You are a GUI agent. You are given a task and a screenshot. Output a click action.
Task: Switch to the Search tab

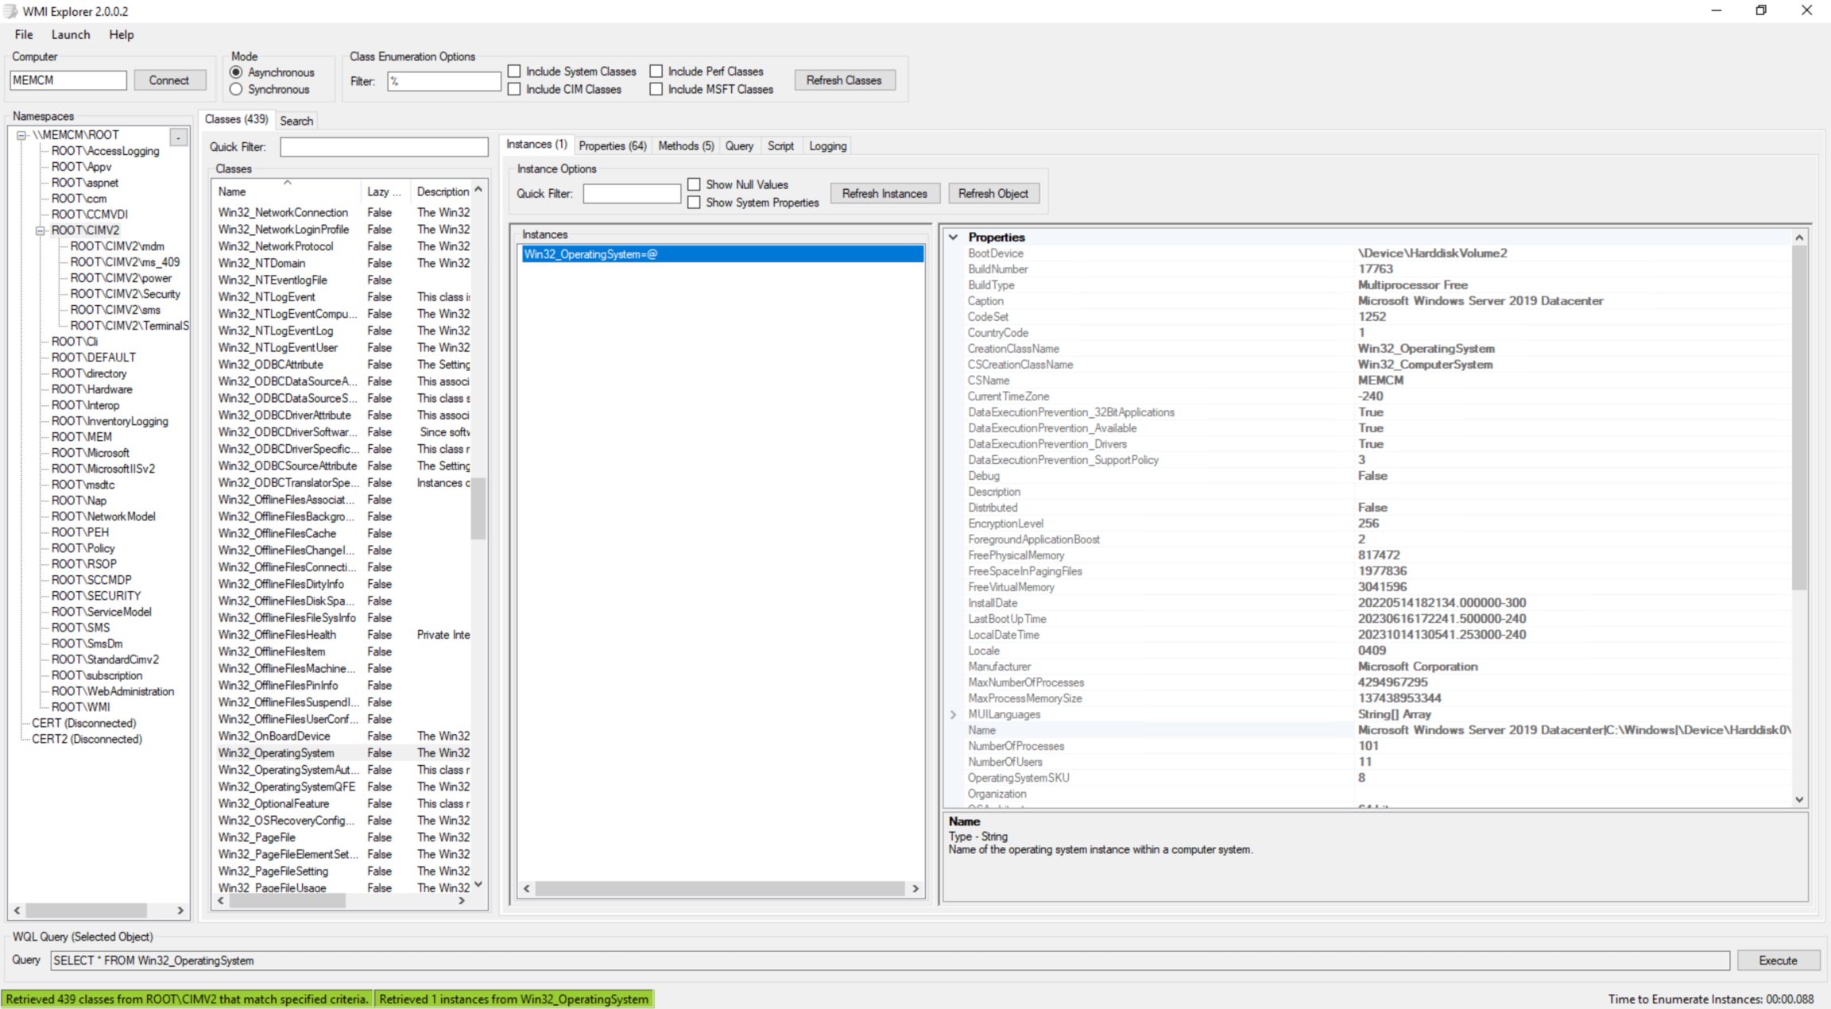[296, 121]
